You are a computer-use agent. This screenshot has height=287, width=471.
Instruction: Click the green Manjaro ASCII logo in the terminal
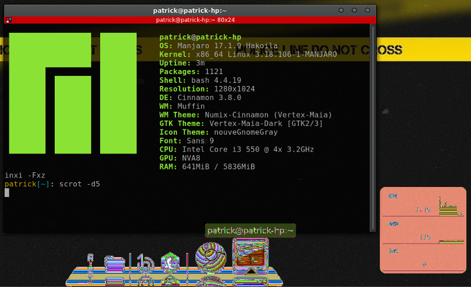pyautogui.click(x=72, y=94)
